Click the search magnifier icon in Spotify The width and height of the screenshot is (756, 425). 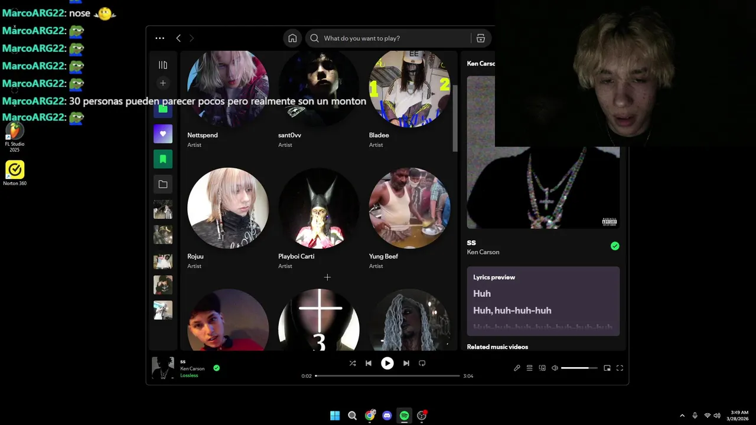click(x=314, y=38)
